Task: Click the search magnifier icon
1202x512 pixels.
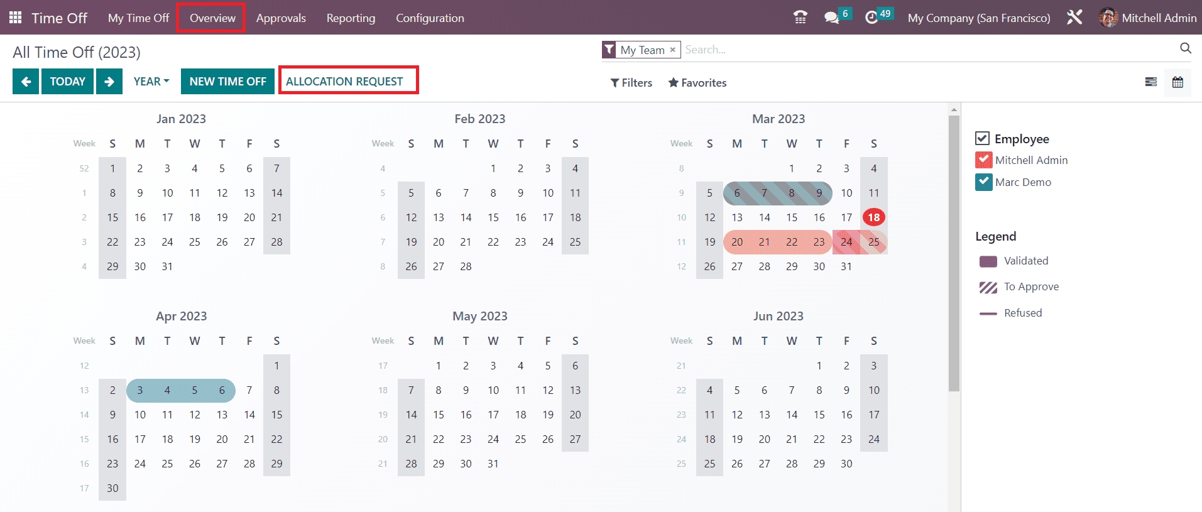Action: click(1185, 48)
